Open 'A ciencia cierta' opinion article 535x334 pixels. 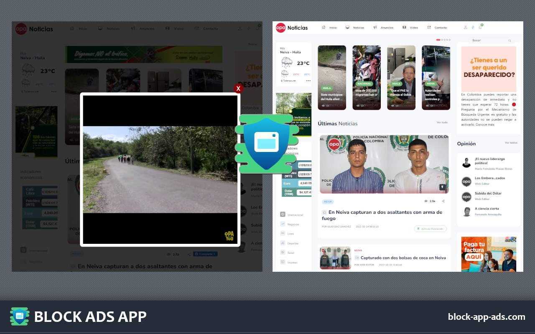point(487,208)
